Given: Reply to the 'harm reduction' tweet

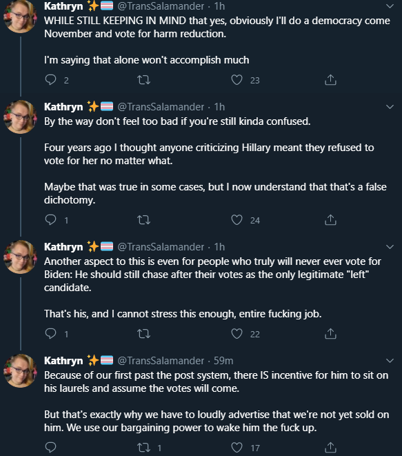Looking at the screenshot, I should tap(50, 80).
